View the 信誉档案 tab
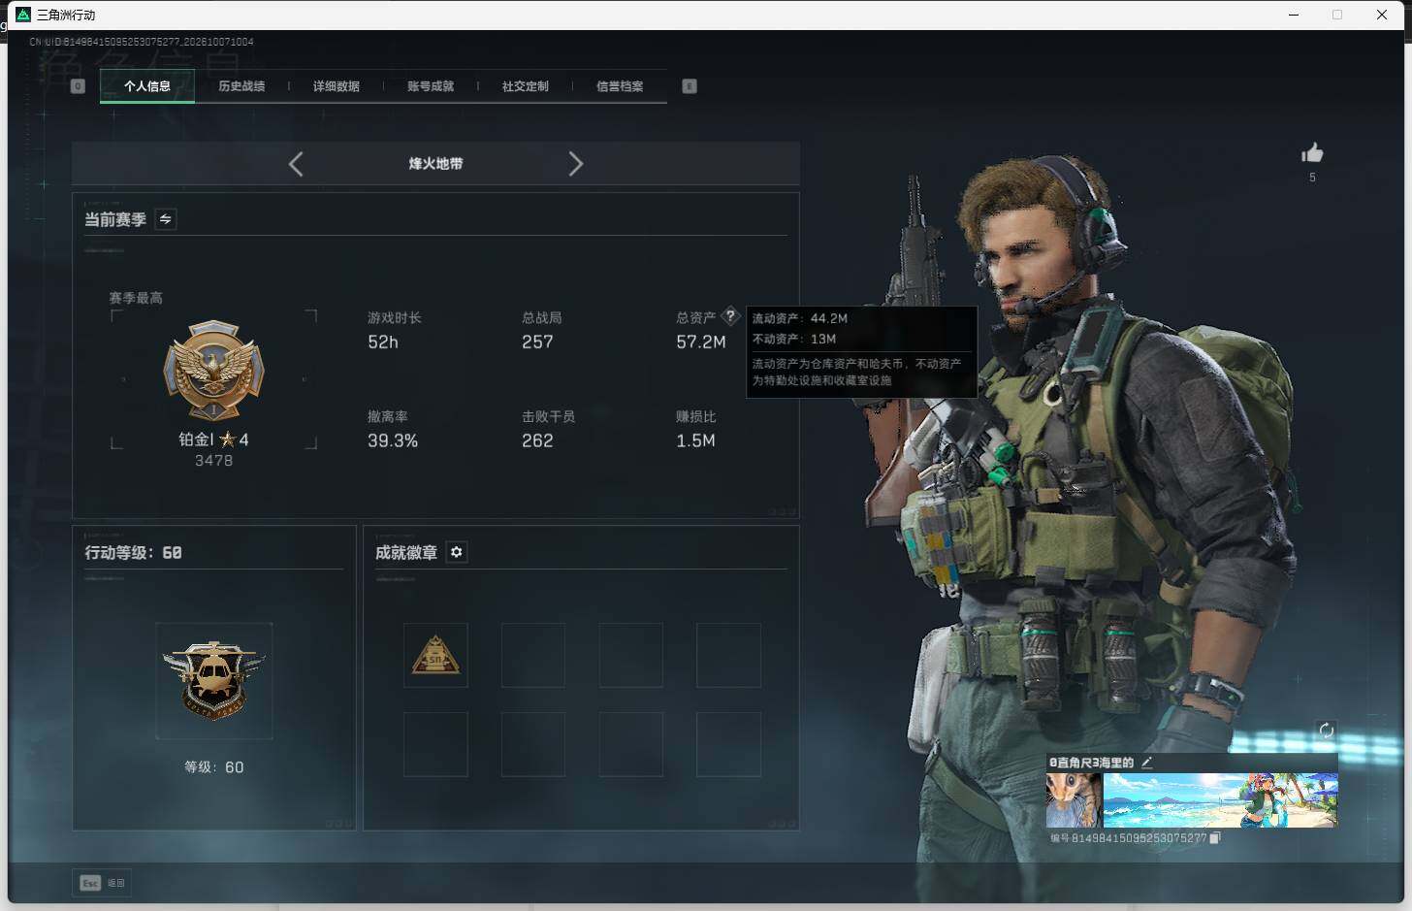 coord(620,86)
